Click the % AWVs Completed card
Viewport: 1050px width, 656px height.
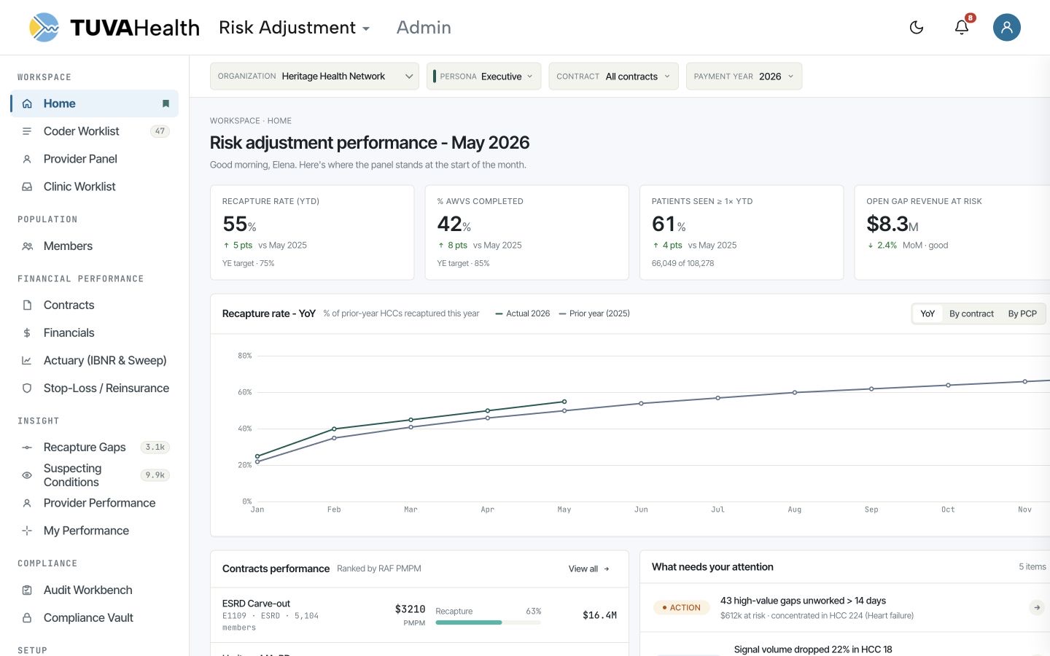[526, 233]
